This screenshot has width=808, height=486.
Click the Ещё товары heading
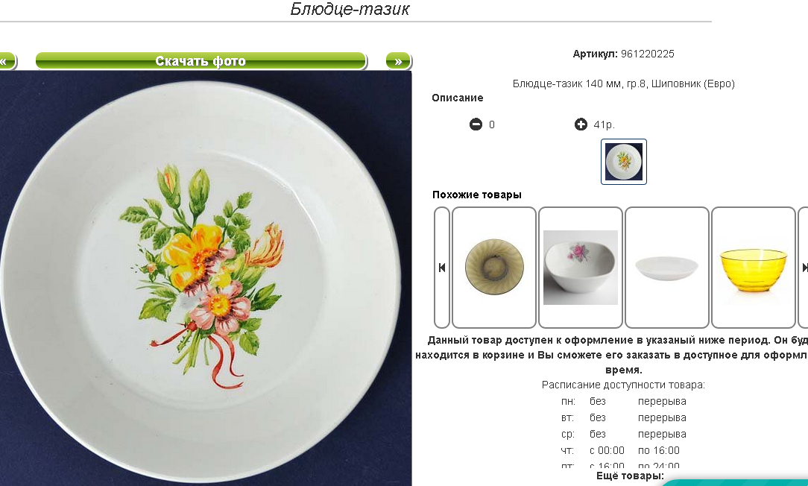pyautogui.click(x=630, y=476)
